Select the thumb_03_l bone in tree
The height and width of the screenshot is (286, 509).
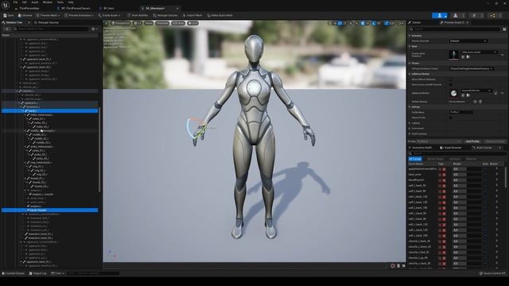41,186
